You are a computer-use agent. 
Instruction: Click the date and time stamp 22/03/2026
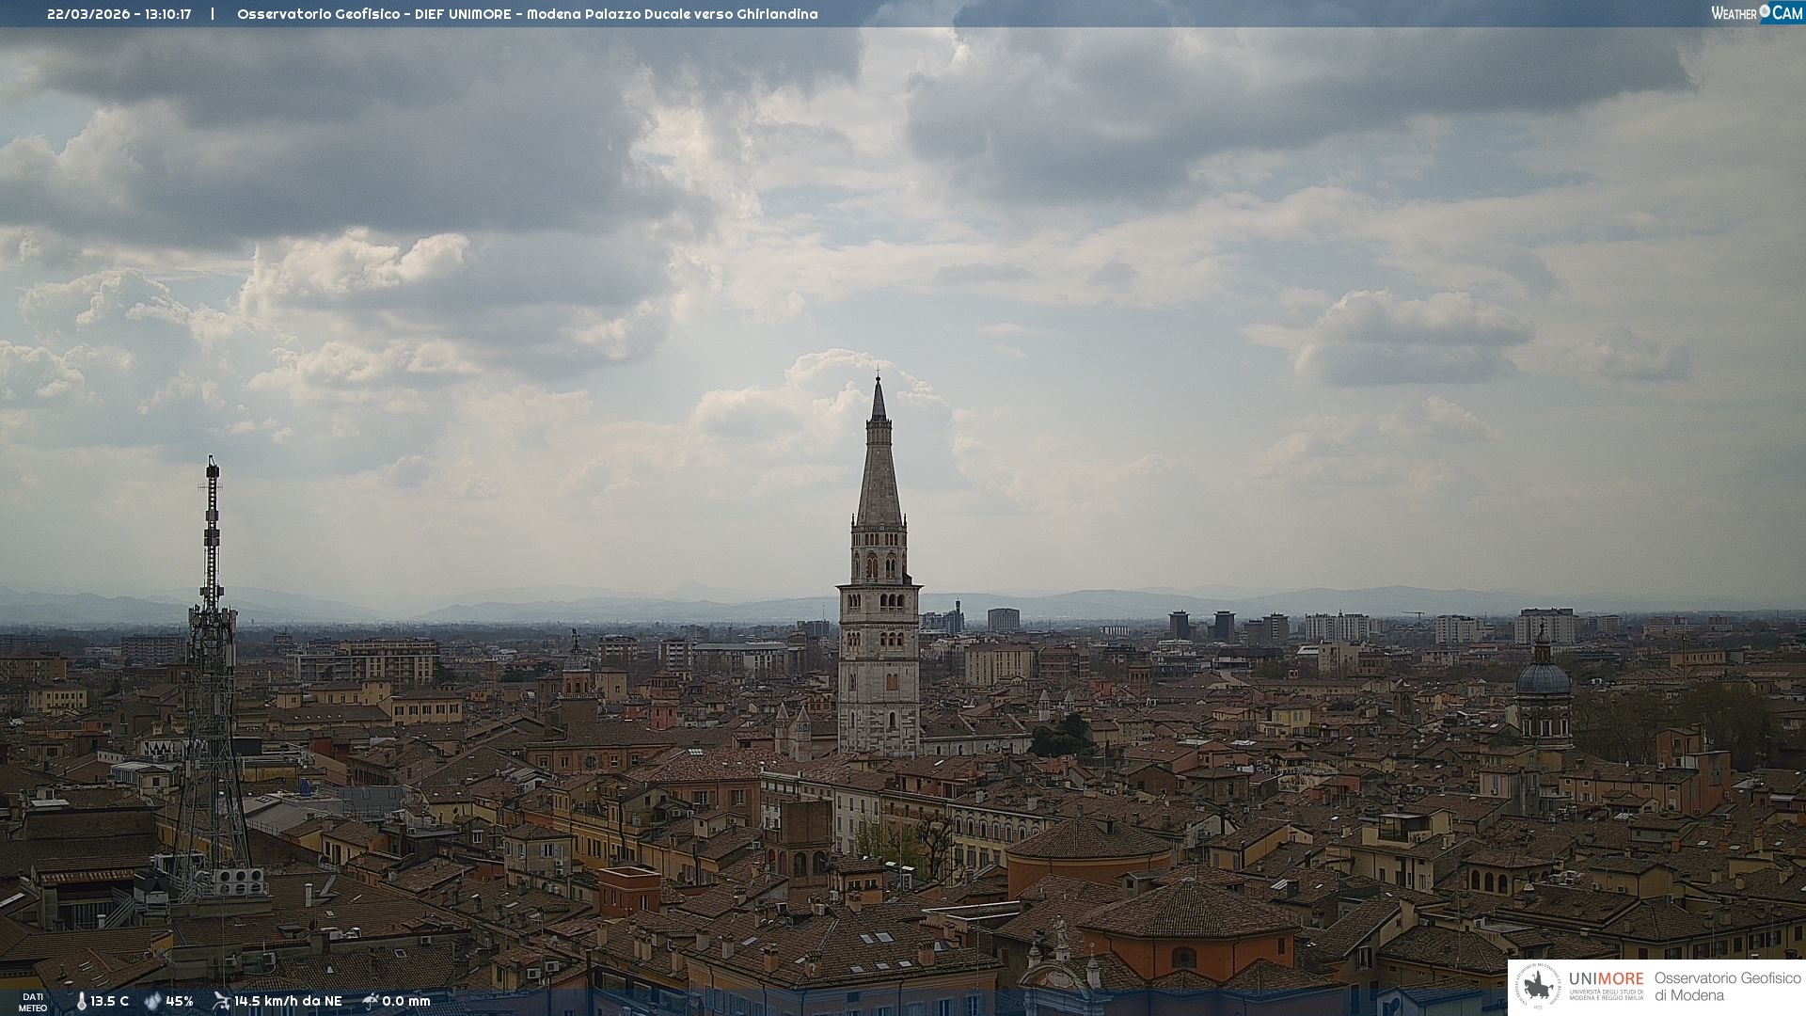(119, 14)
